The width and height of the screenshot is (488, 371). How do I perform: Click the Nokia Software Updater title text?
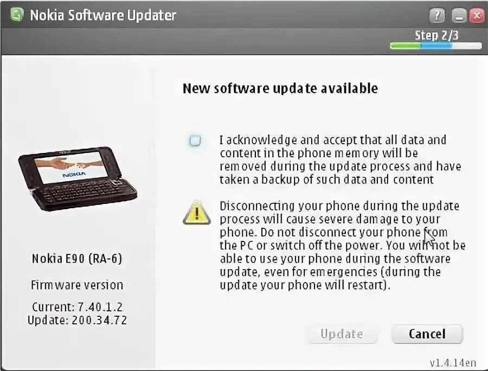103,15
